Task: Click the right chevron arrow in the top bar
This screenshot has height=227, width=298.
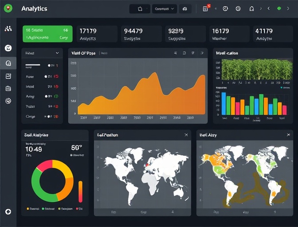Action: pyautogui.click(x=288, y=8)
